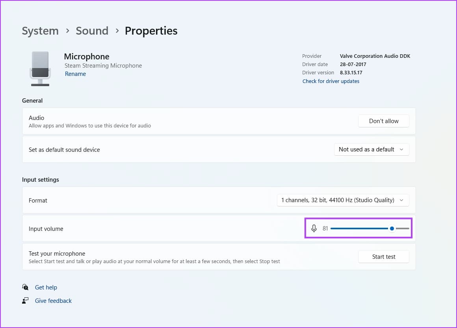Select the Properties breadcrumb label
This screenshot has width=457, height=328.
151,31
